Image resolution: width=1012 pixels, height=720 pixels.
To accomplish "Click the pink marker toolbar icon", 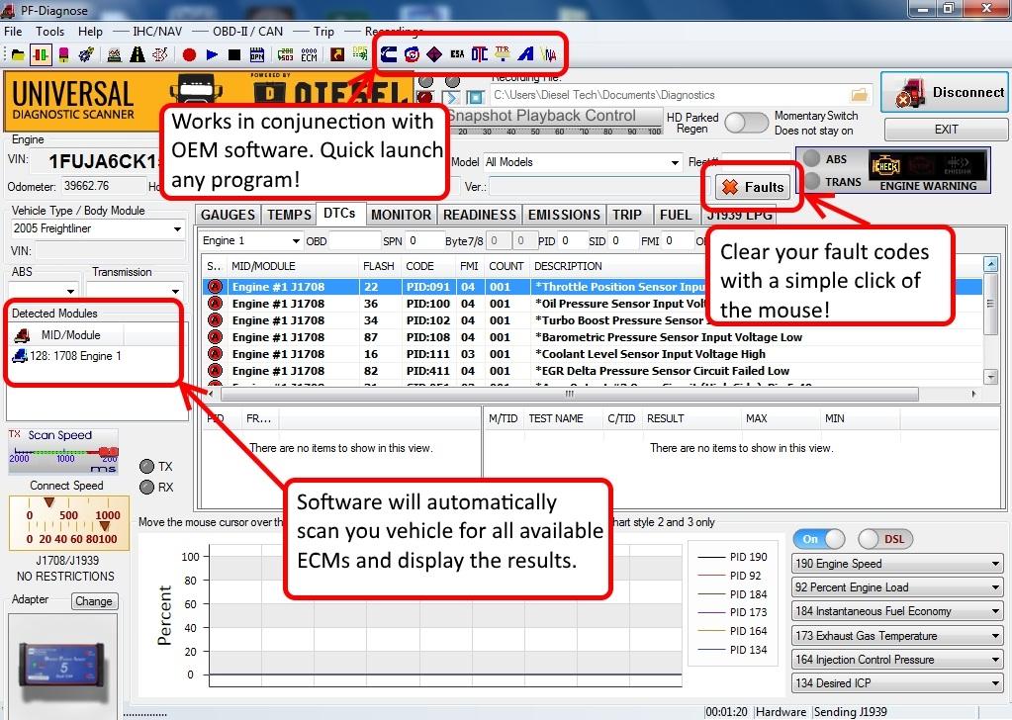I will pos(63,54).
